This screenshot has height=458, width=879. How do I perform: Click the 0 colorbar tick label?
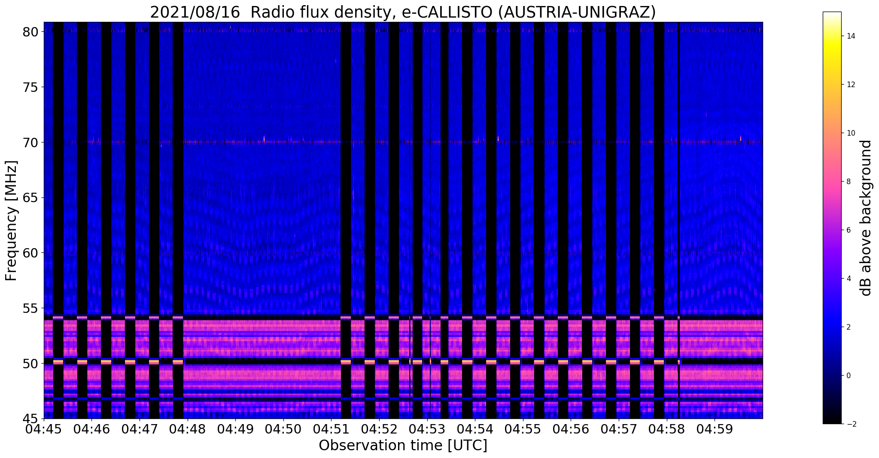pyautogui.click(x=848, y=376)
